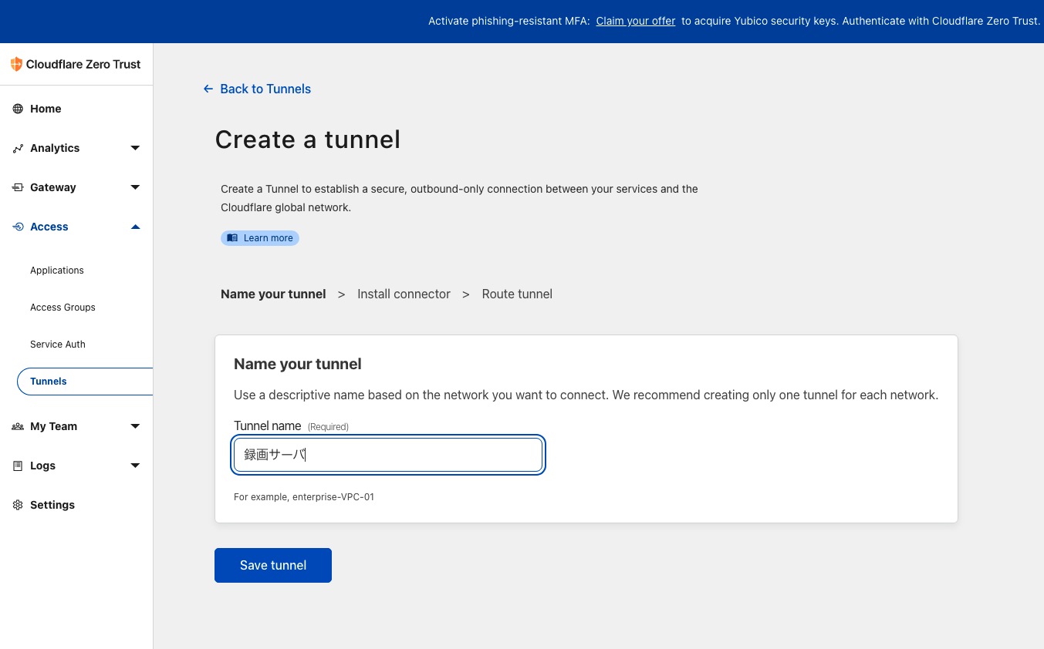
Task: Switch to the Install connector step
Action: (x=404, y=294)
